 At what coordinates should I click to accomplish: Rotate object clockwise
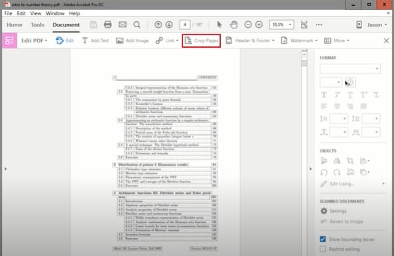[x=337, y=172]
